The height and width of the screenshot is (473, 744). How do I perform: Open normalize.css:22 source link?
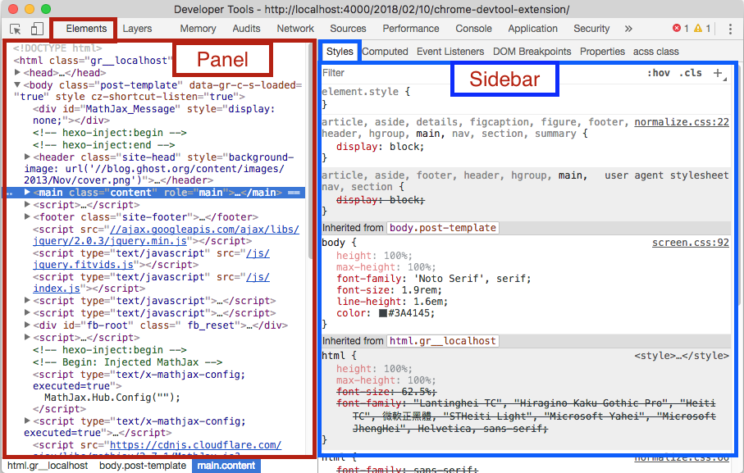point(682,122)
